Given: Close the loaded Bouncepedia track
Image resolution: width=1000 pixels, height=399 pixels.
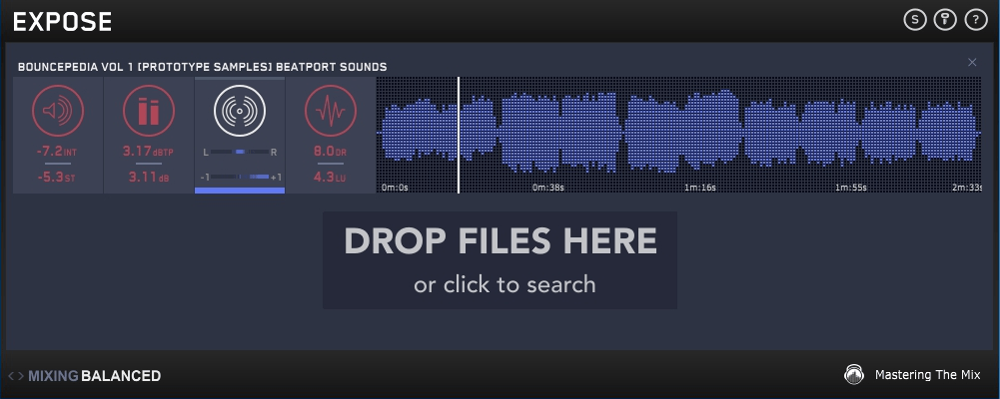Looking at the screenshot, I should click(x=972, y=62).
